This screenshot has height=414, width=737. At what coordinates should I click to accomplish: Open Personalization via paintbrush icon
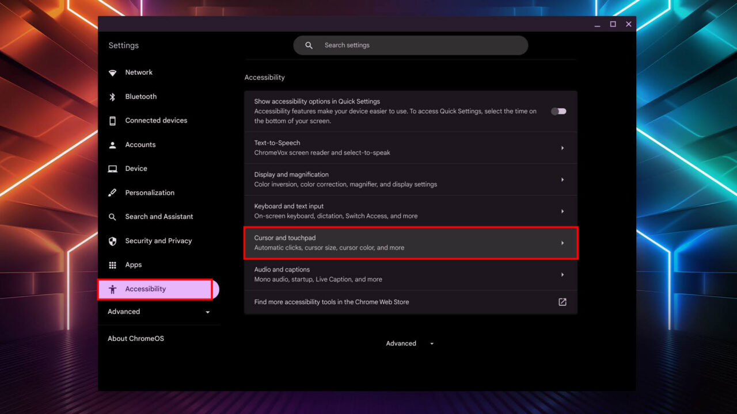[x=113, y=193]
